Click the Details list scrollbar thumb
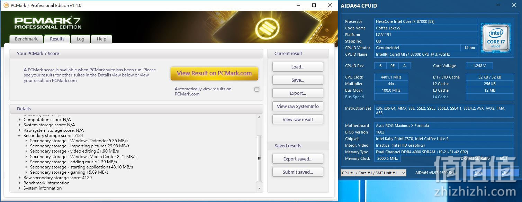This screenshot has height=202, width=522. coord(259,159)
